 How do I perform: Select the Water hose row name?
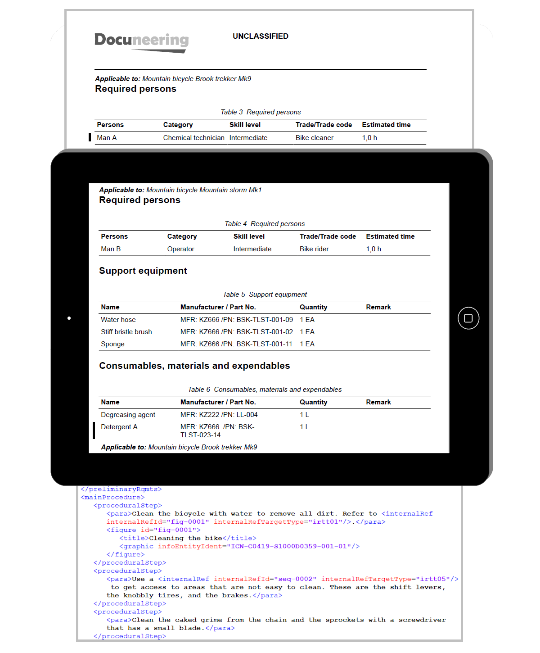(x=118, y=320)
